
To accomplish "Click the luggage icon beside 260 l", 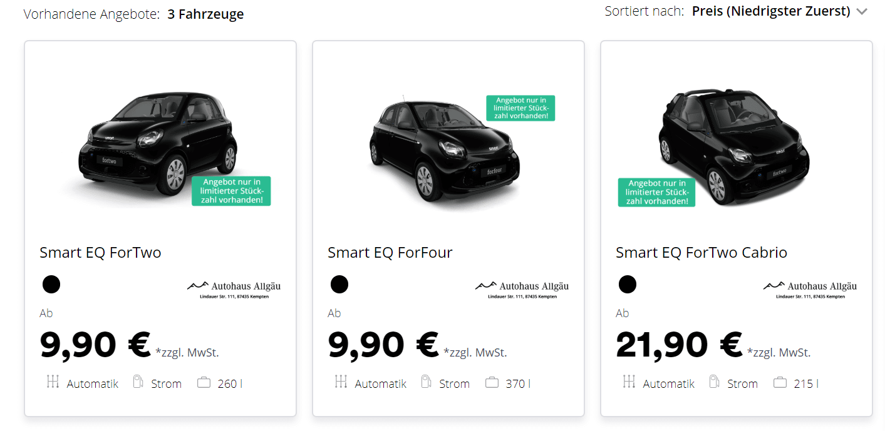I will 204,382.
